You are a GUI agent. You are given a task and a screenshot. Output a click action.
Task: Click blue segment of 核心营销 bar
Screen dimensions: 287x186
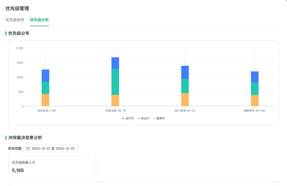(x=185, y=72)
